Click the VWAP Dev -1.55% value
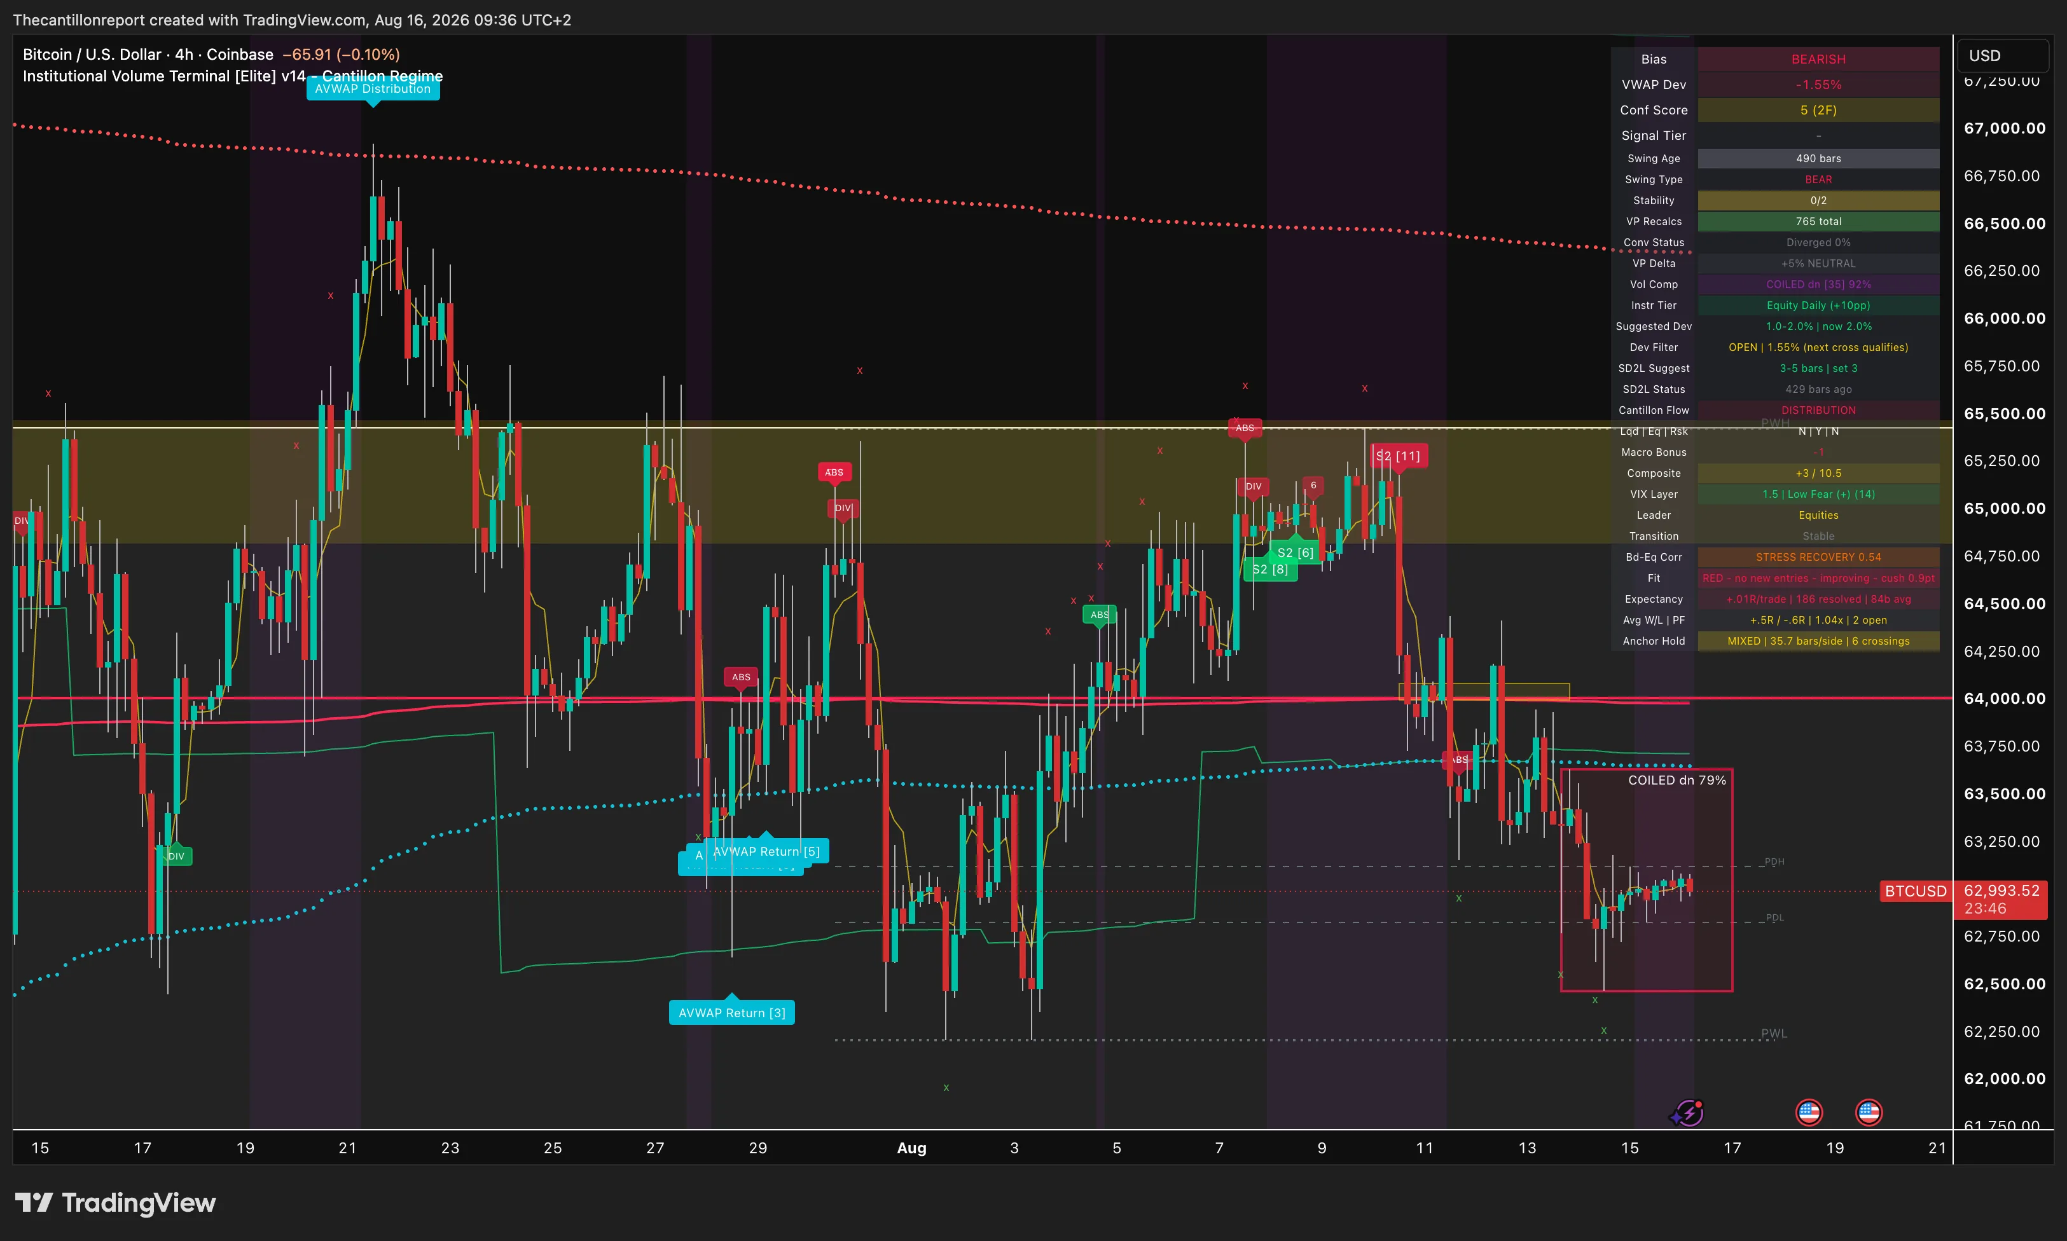The width and height of the screenshot is (2067, 1241). 1818,85
